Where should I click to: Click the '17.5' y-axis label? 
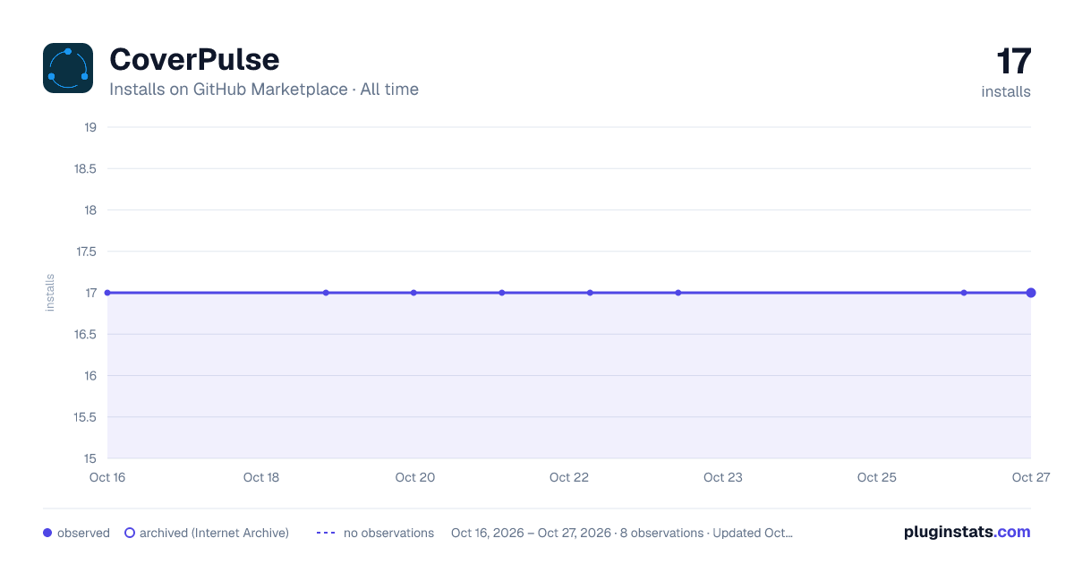85,252
